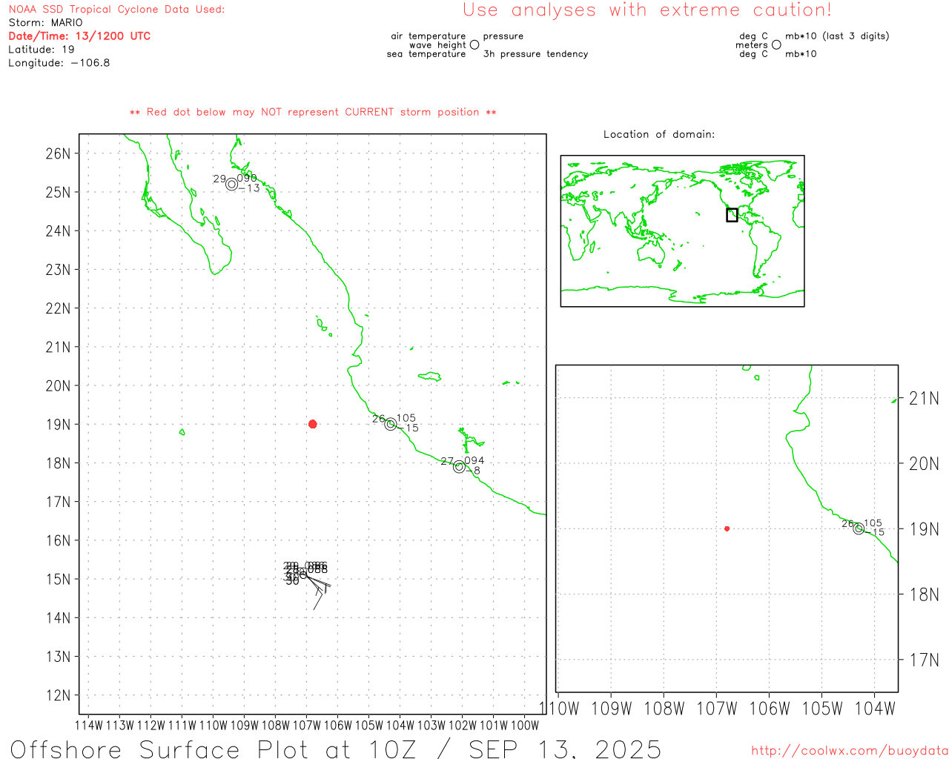
Task: Click the '17N' label beside the inset map
Action: point(924,660)
